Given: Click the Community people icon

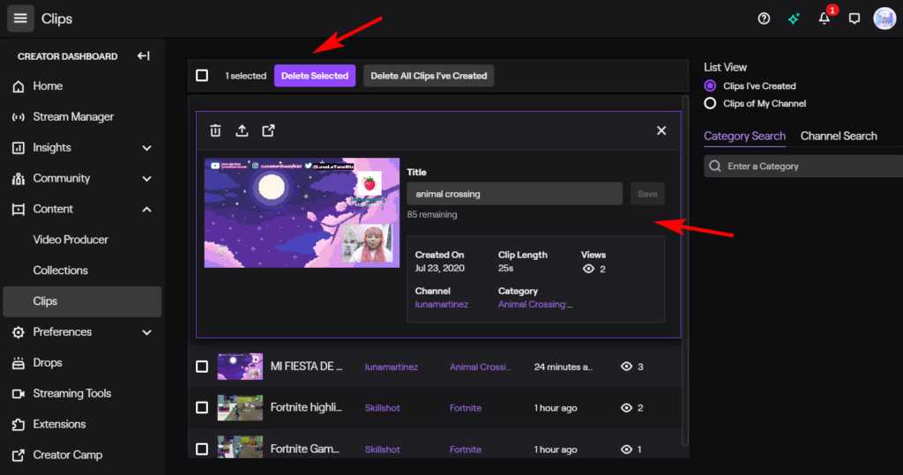Looking at the screenshot, I should (x=19, y=179).
